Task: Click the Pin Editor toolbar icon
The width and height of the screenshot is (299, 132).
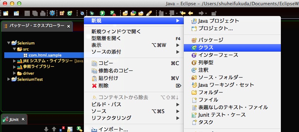Action: tap(214, 13)
